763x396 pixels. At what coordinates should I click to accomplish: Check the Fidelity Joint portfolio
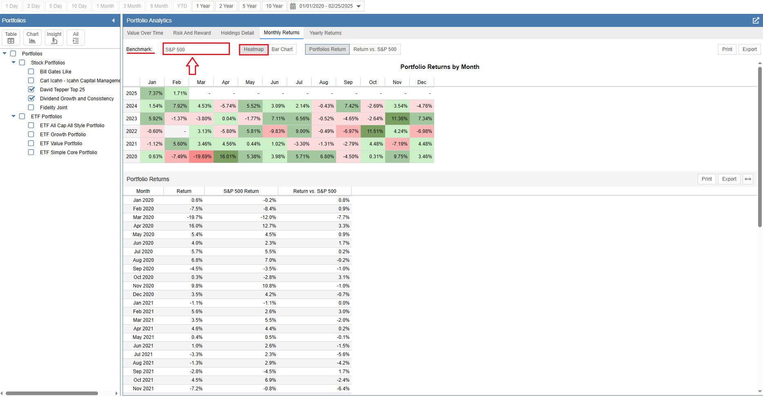click(x=31, y=107)
